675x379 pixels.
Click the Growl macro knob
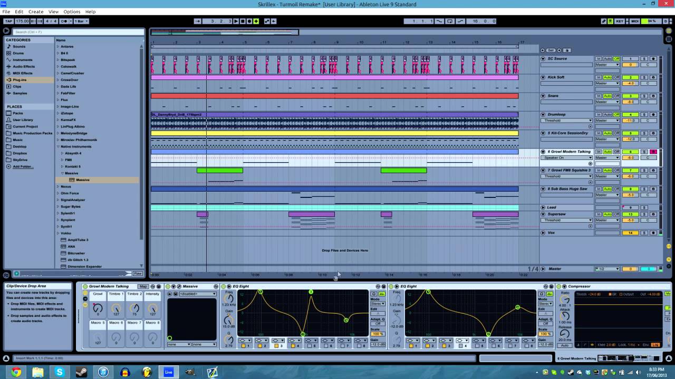98,309
